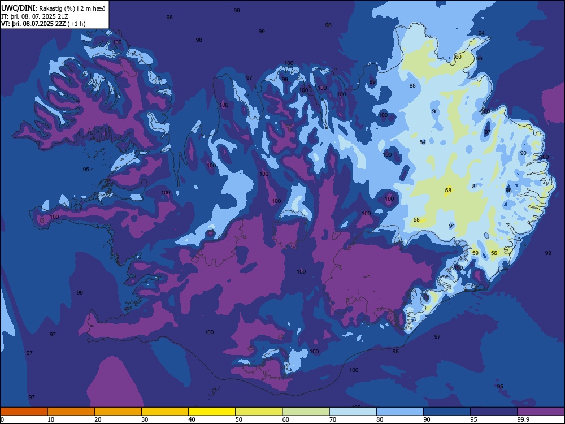Click the colorbar tick label '0'
Screen dimensions: 565x424
pos(2,419)
